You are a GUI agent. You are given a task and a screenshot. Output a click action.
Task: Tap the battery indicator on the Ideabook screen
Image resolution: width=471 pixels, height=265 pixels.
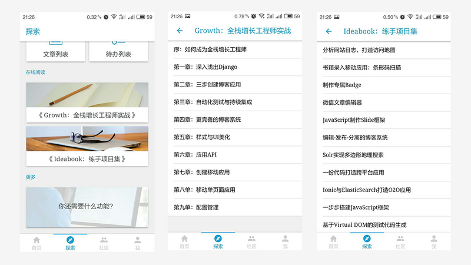[437, 17]
